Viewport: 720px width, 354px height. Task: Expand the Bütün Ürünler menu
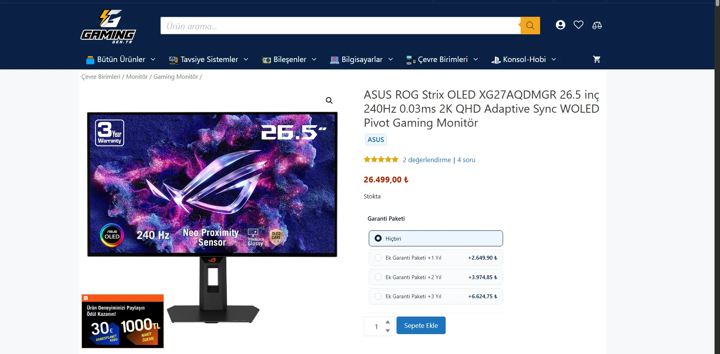click(x=121, y=60)
